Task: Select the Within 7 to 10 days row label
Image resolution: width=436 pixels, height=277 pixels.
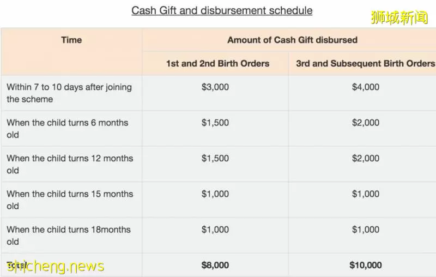Action: [x=69, y=93]
